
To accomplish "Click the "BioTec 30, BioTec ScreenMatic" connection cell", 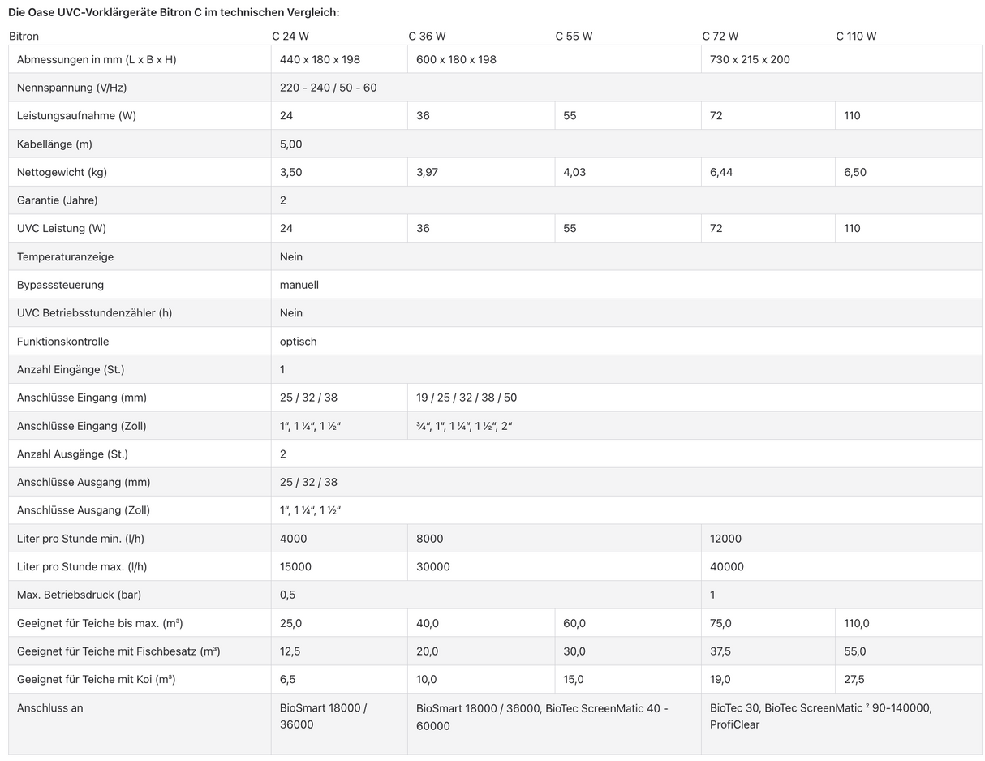I will coord(820,716).
